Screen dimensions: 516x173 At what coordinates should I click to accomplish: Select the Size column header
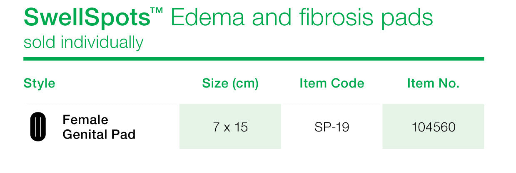pos(230,83)
